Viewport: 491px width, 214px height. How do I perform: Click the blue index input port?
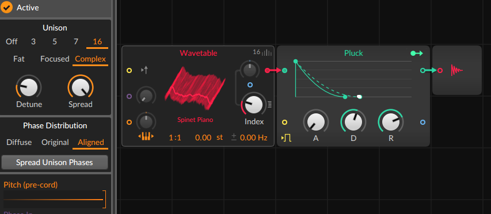pos(250,85)
